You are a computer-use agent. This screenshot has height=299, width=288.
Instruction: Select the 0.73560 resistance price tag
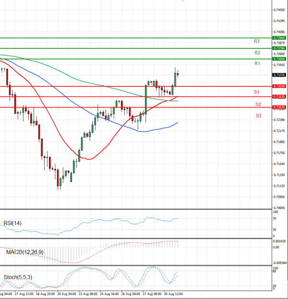[x=279, y=59]
